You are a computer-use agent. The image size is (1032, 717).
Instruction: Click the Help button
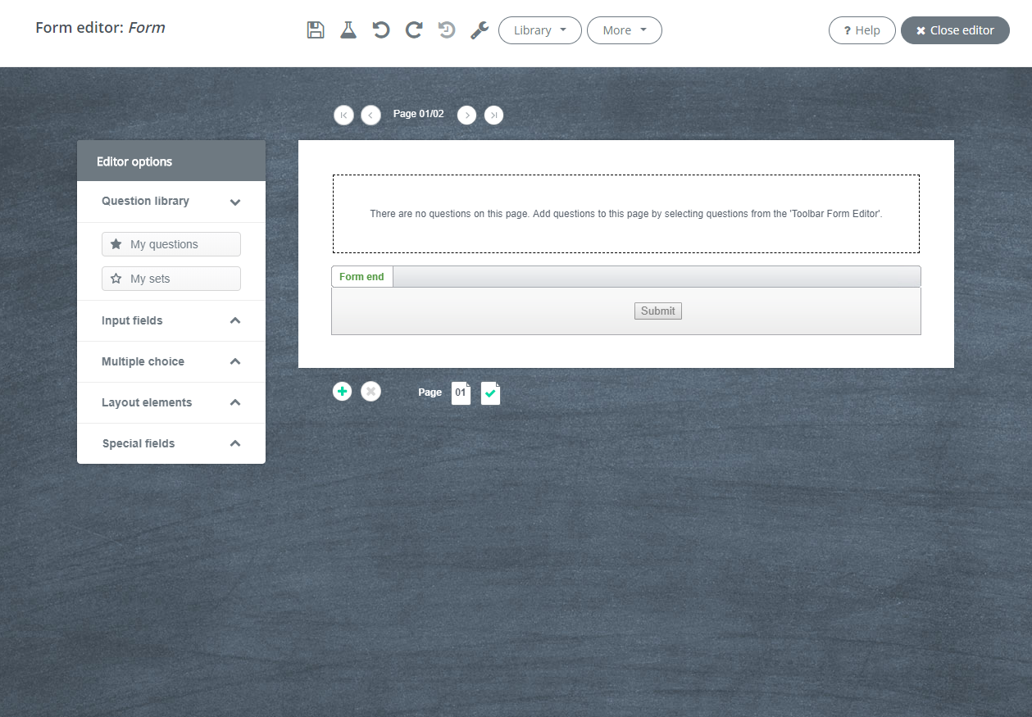pyautogui.click(x=862, y=30)
